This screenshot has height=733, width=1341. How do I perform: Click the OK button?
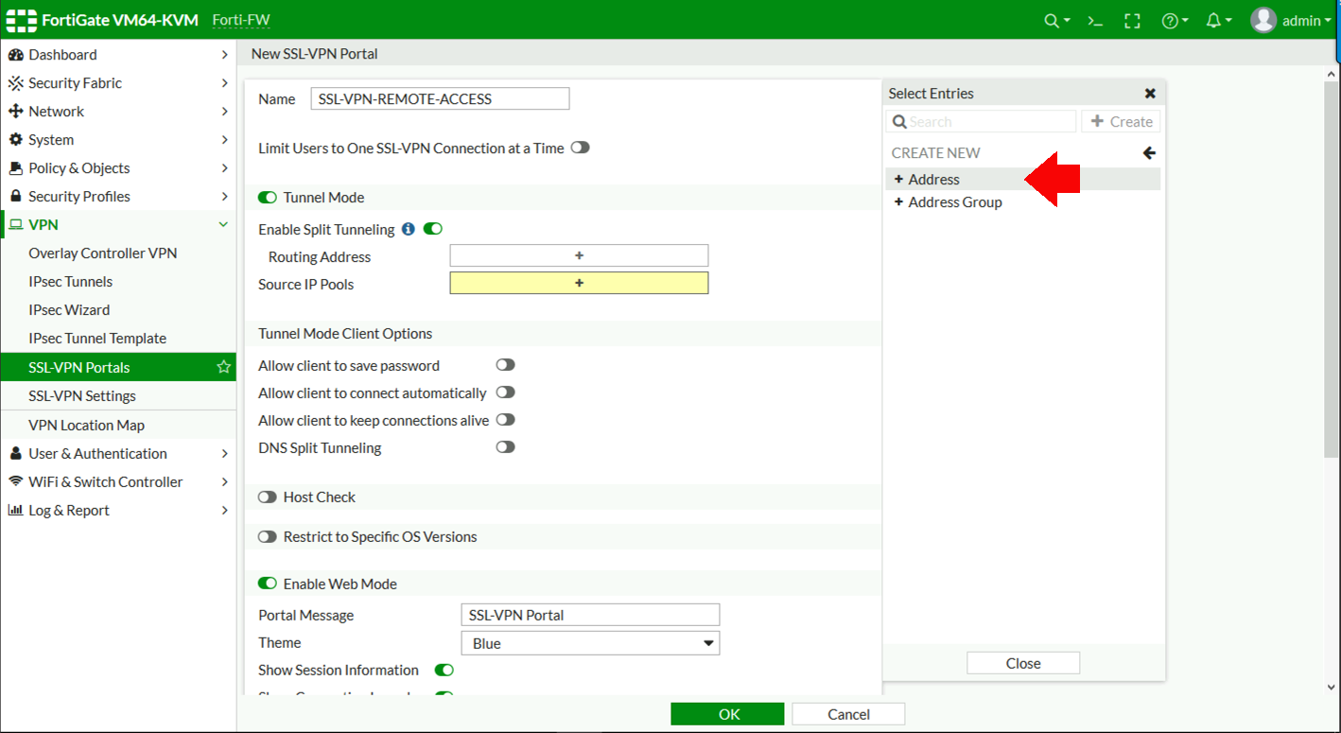pyautogui.click(x=727, y=714)
